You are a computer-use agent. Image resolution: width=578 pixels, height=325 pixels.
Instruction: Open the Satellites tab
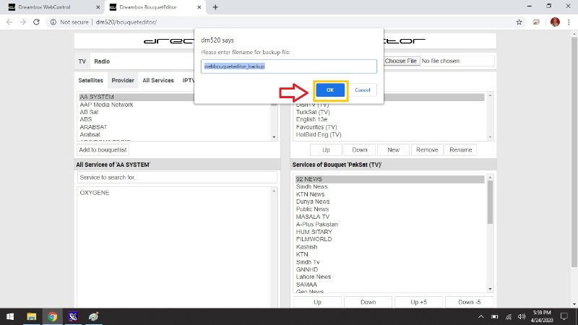[x=91, y=80]
